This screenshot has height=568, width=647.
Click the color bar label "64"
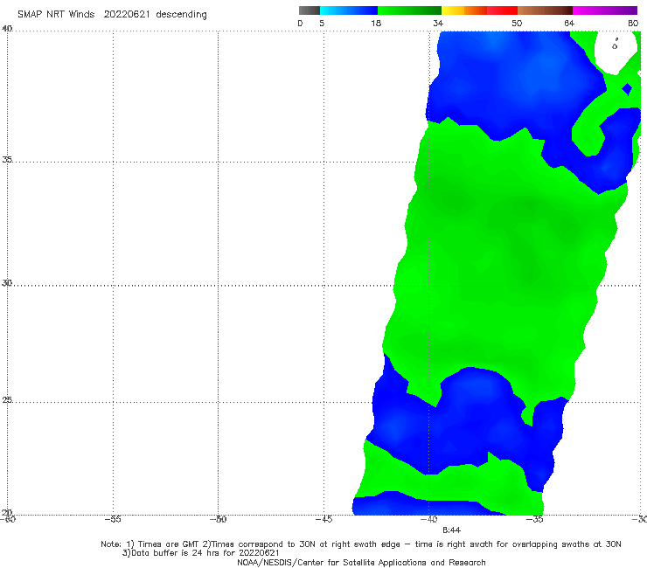[569, 23]
